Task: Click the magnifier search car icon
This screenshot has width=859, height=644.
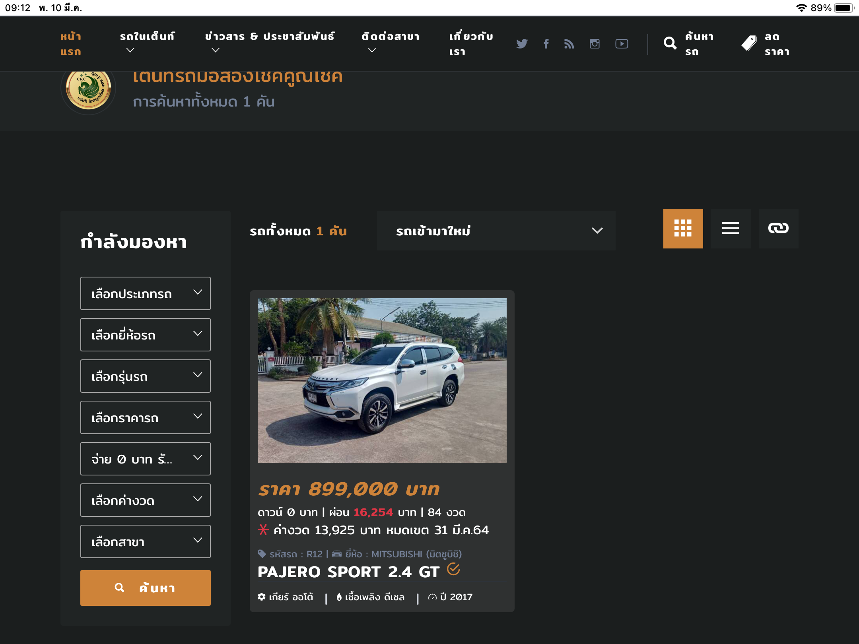Action: [x=670, y=43]
